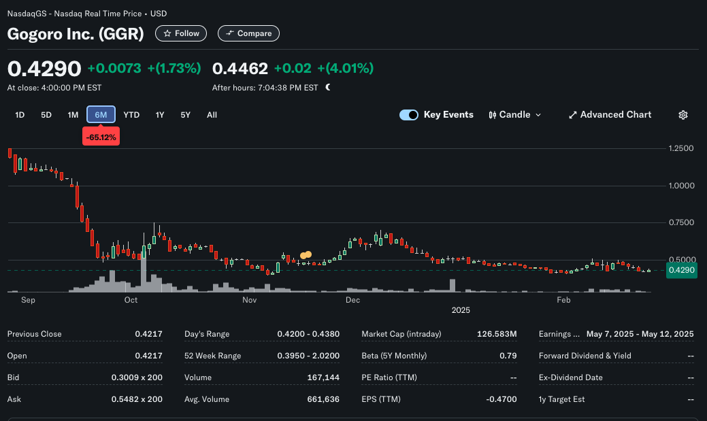Switch to the 1M range tab
This screenshot has height=421, width=707.
pyautogui.click(x=73, y=115)
